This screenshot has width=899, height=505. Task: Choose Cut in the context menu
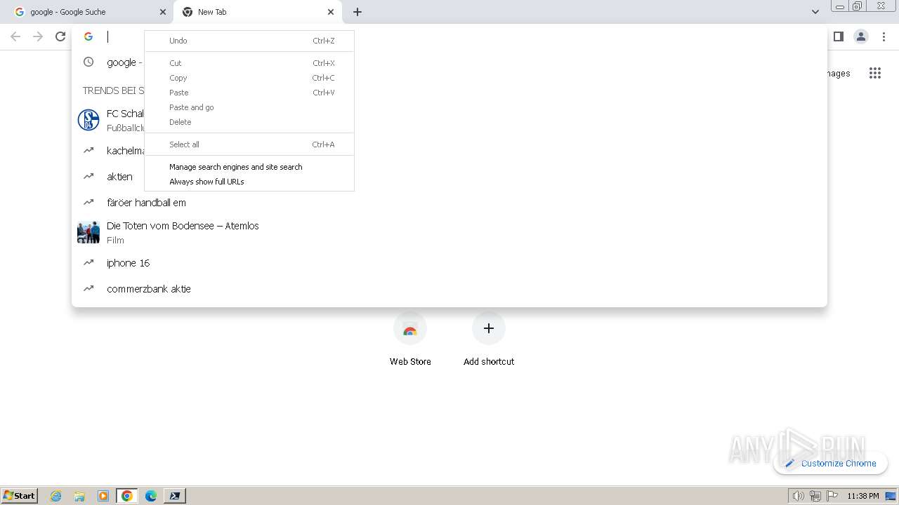[x=249, y=63]
